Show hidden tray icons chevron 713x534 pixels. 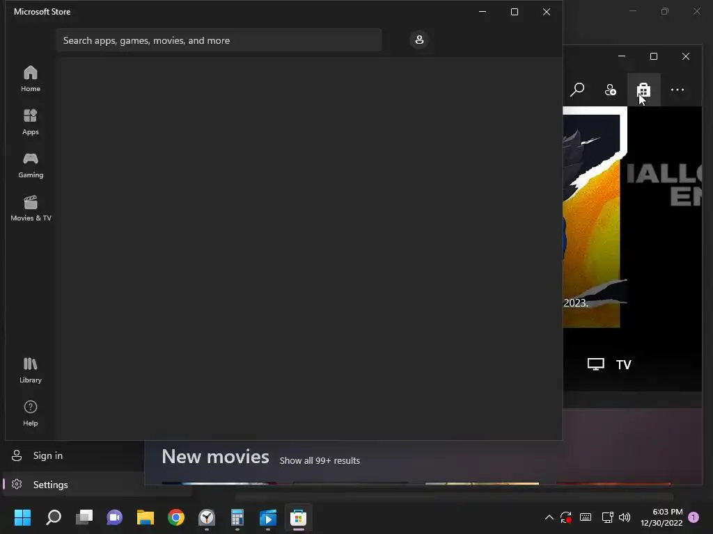[x=549, y=517]
